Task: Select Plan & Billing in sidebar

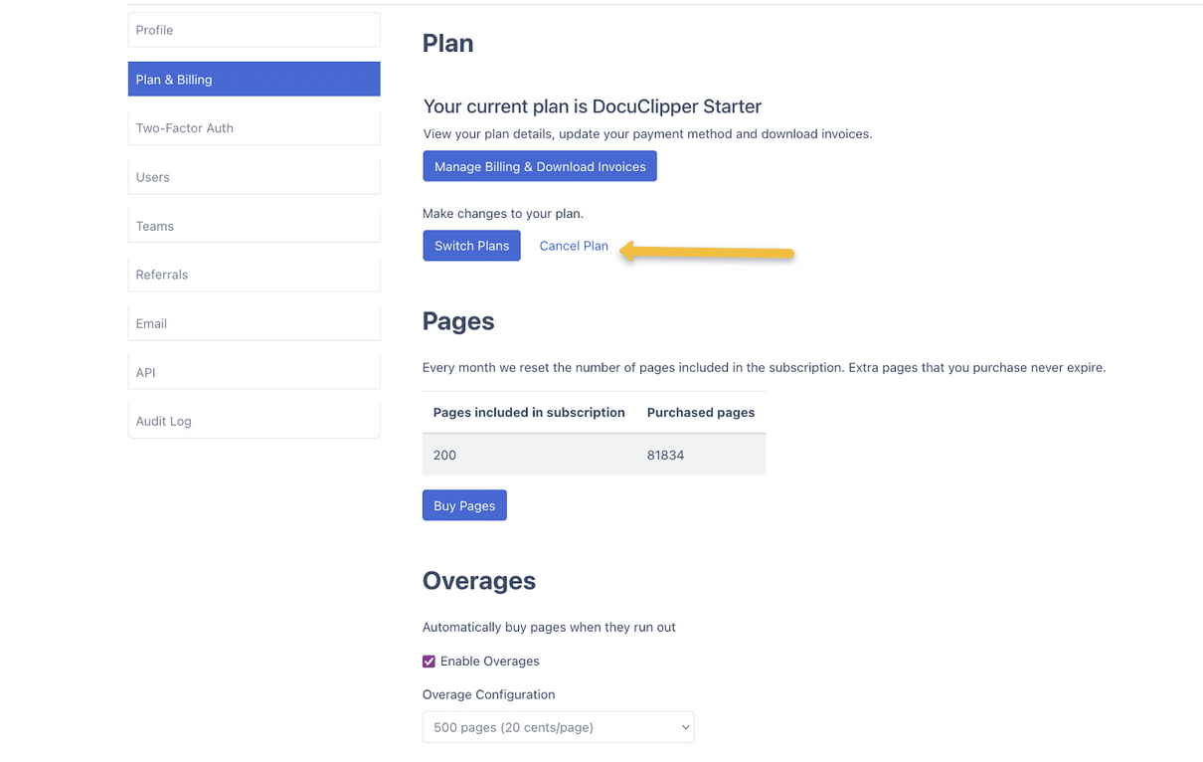Action: [254, 80]
